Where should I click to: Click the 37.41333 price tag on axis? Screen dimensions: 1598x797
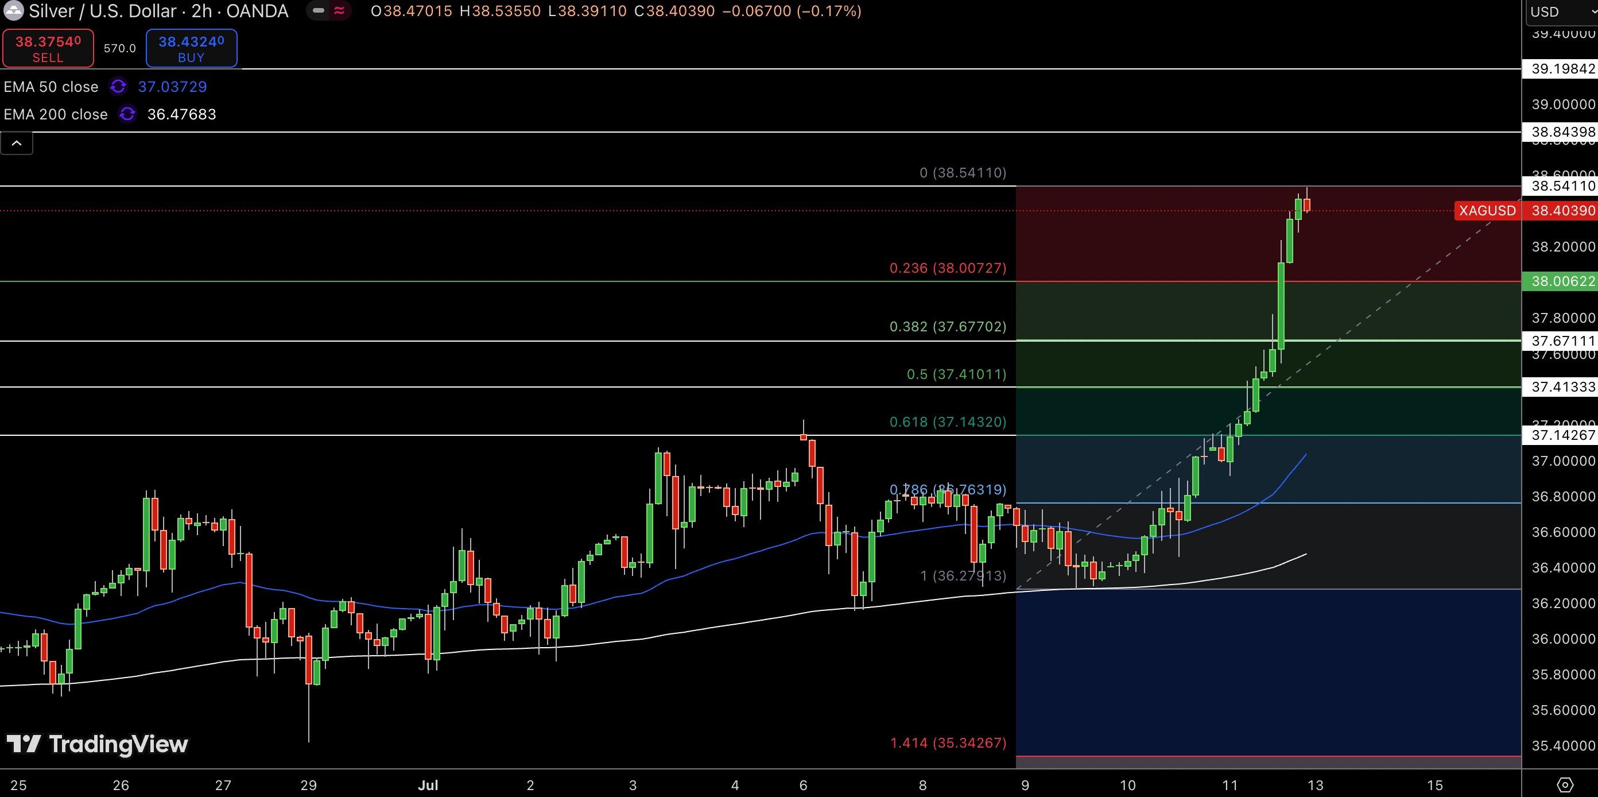1560,386
